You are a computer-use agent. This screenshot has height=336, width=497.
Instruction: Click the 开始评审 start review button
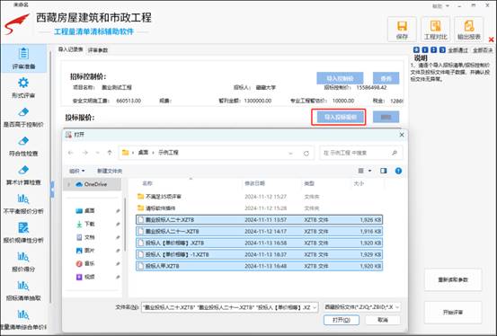[453, 313]
